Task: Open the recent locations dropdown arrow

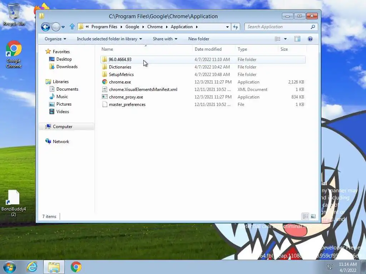Action: click(63, 27)
